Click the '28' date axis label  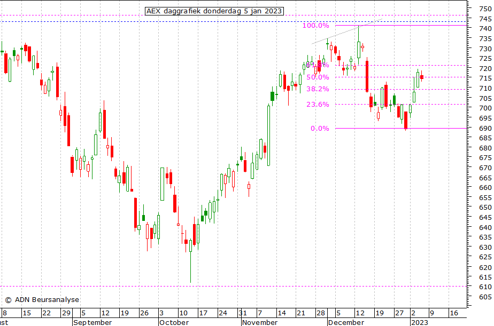coord(321,313)
